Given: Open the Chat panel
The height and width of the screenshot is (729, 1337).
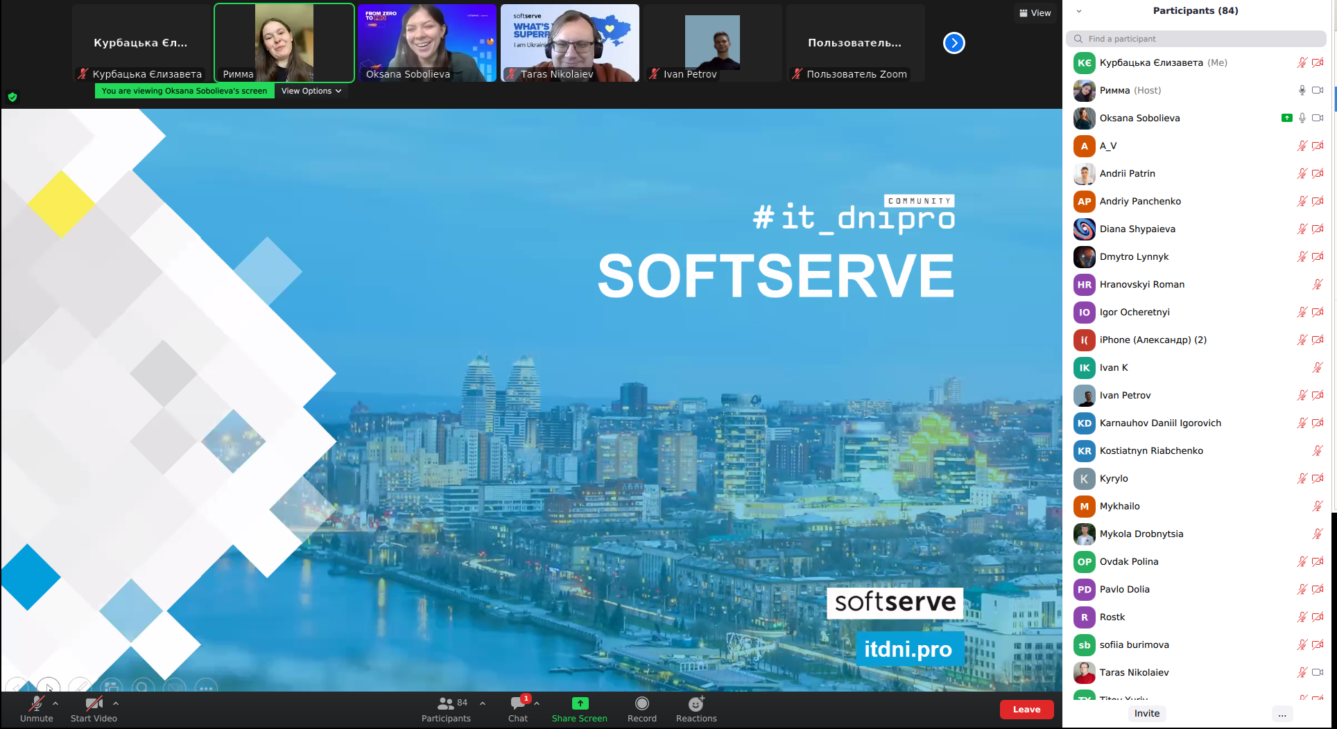Looking at the screenshot, I should [x=518, y=709].
